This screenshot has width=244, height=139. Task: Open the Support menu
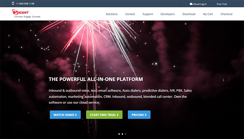pyautogui.click(x=148, y=14)
